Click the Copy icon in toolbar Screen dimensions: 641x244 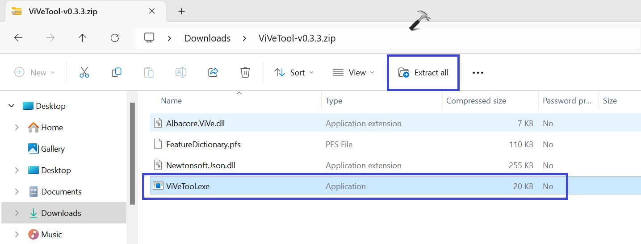click(117, 73)
